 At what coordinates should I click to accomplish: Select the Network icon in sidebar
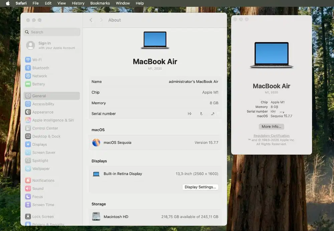(x=28, y=76)
